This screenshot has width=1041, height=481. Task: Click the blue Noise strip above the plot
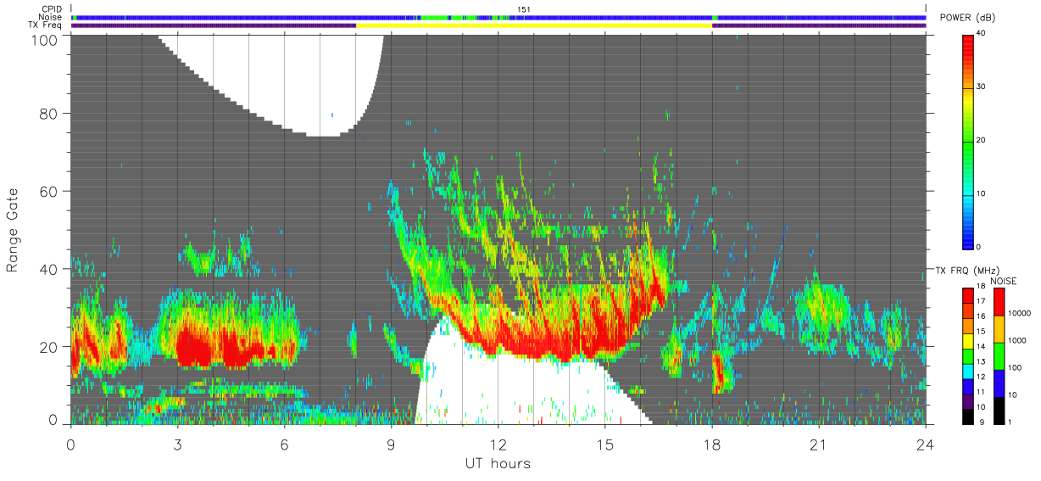[498, 18]
